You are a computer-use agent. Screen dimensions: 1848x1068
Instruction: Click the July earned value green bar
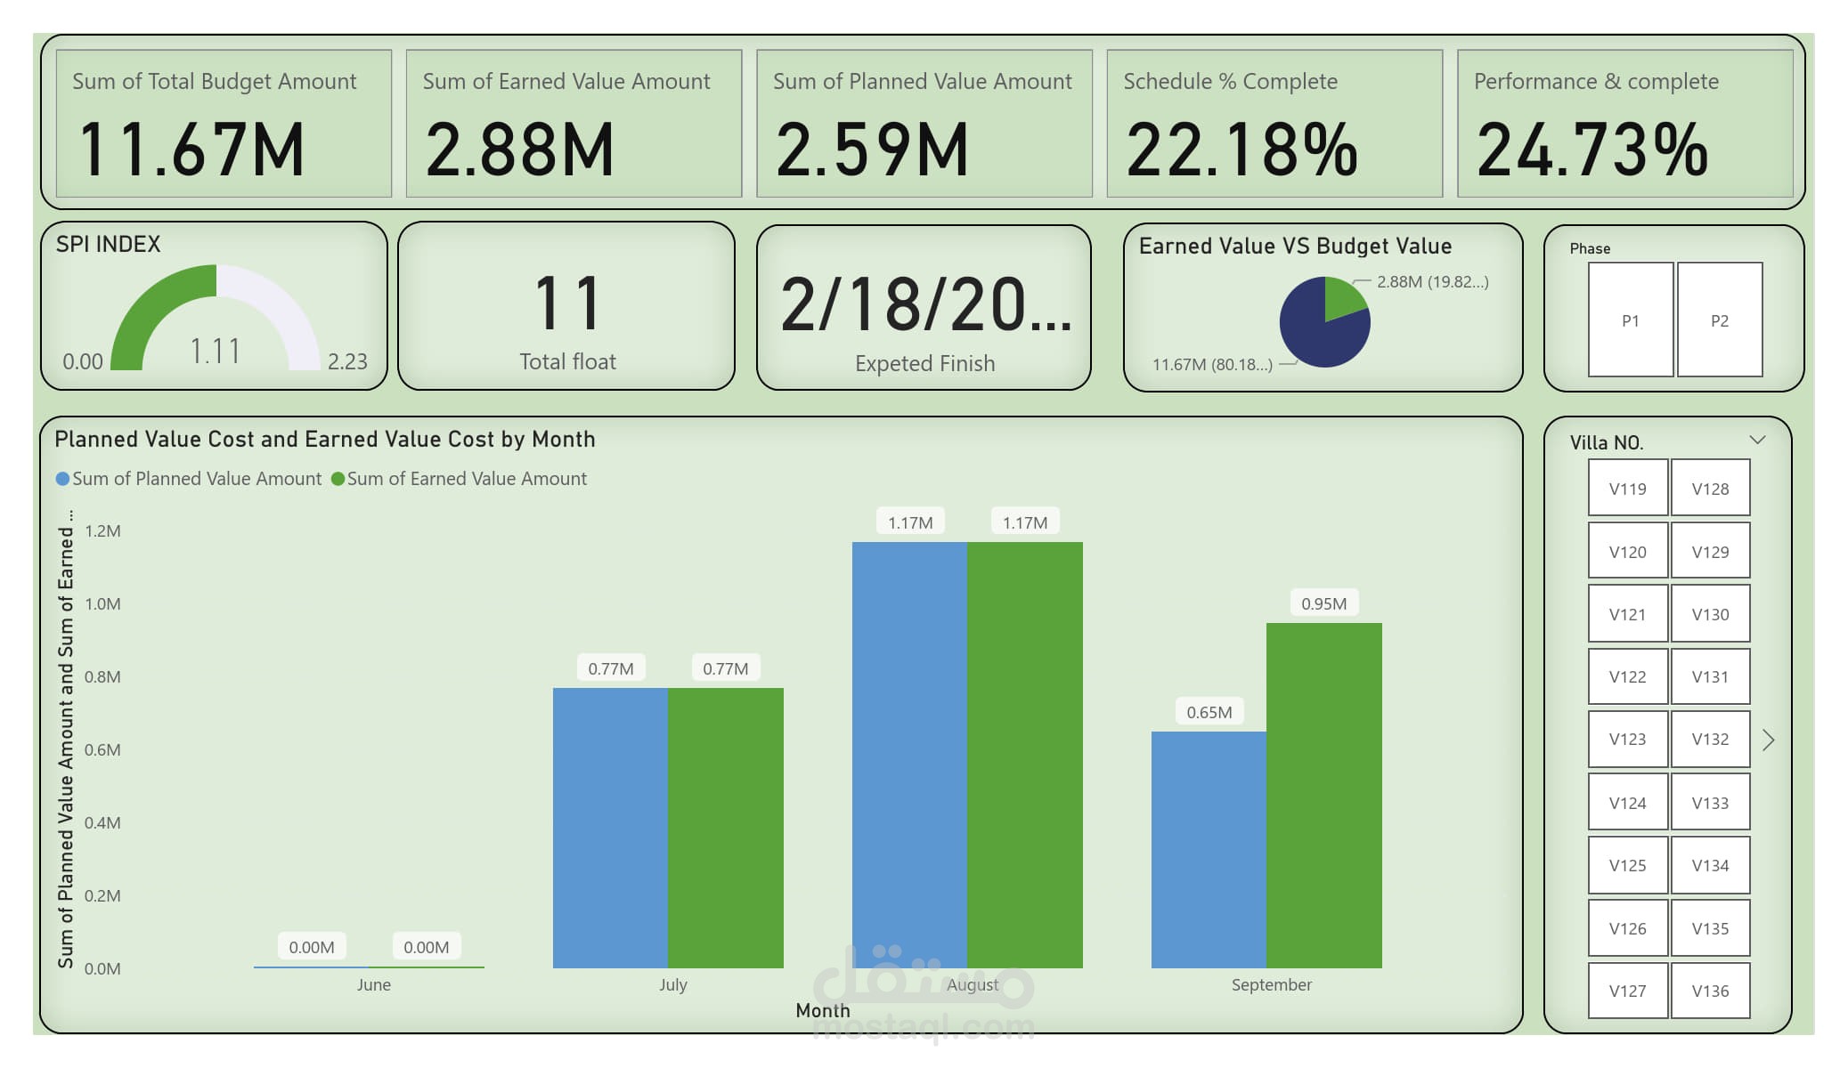pyautogui.click(x=725, y=828)
